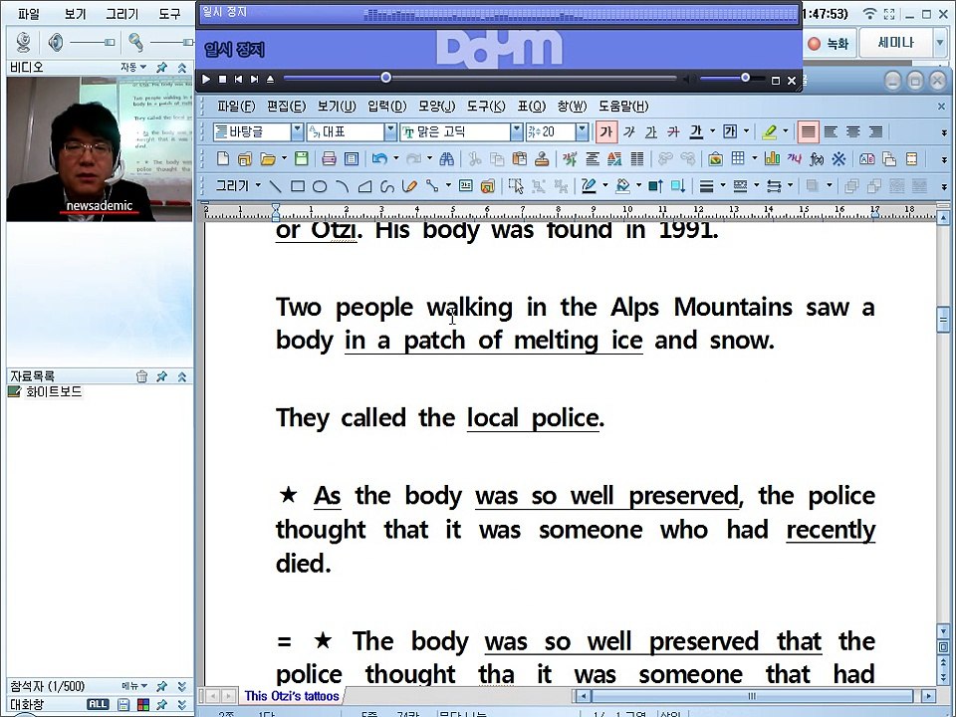Open the 편집(E) menu
Image resolution: width=956 pixels, height=717 pixels.
[x=286, y=107]
